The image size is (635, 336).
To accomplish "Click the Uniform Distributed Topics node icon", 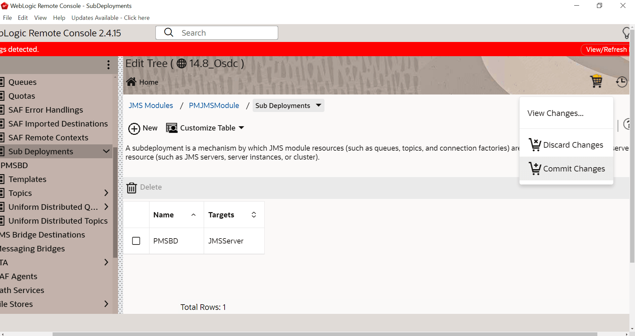I will [2, 221].
